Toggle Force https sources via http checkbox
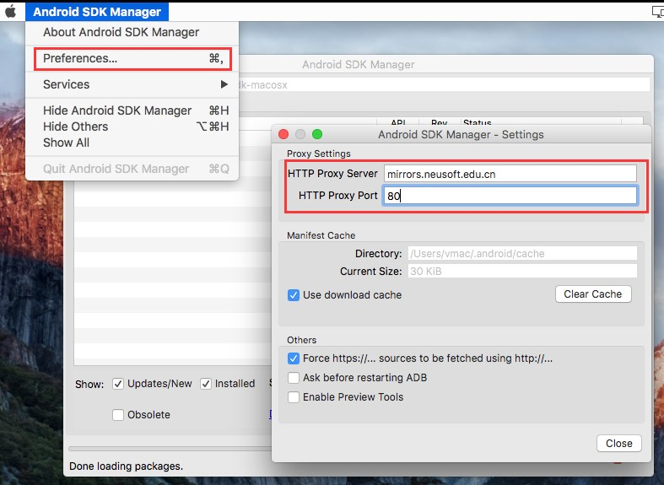664x485 pixels. point(294,358)
